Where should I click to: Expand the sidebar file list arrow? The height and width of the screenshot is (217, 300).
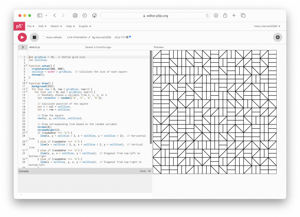click(23, 47)
